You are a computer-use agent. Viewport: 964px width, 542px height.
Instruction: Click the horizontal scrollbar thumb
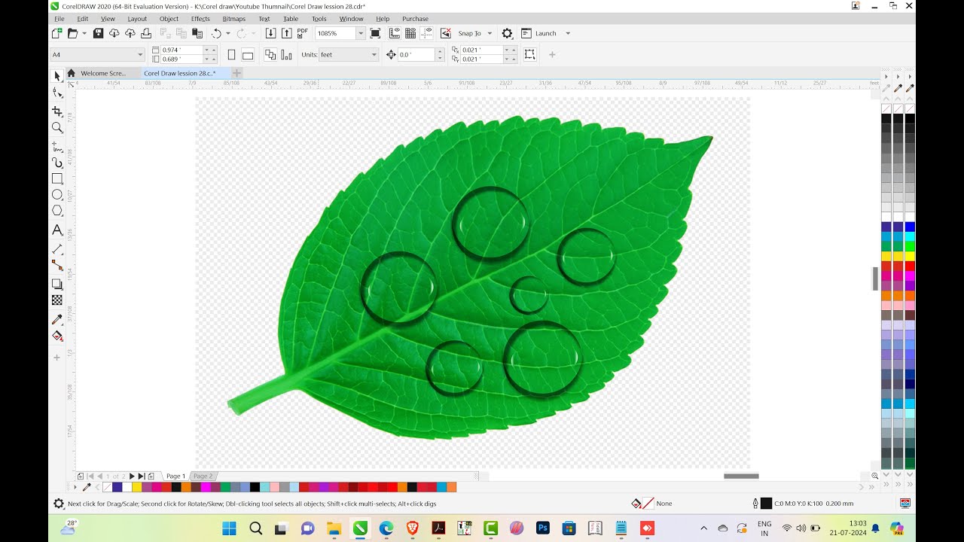click(x=741, y=476)
